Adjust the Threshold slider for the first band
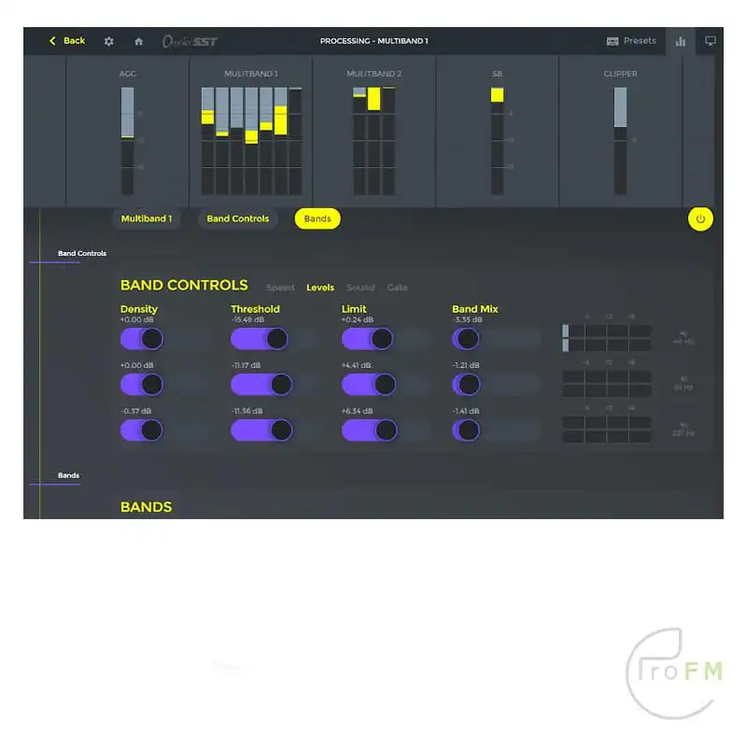Viewport: 747px width, 747px height. (x=259, y=338)
